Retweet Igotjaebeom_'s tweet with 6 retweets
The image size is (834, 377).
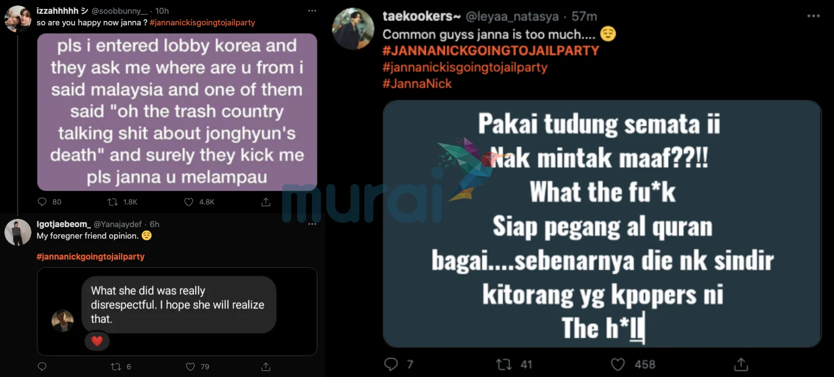pyautogui.click(x=116, y=367)
